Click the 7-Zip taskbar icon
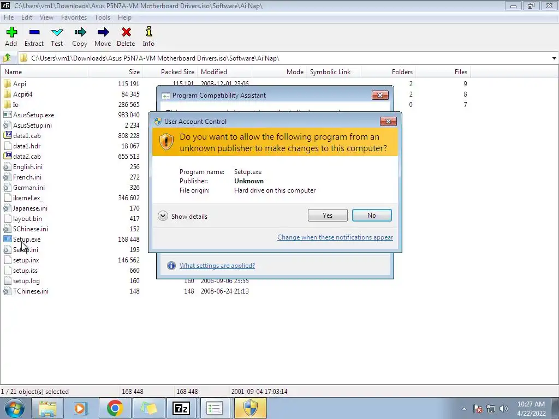Screen dimensions: 559x419 coord(181,408)
